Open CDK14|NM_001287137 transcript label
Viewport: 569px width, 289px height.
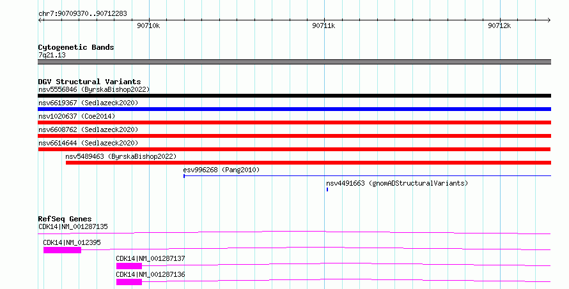(x=150, y=258)
